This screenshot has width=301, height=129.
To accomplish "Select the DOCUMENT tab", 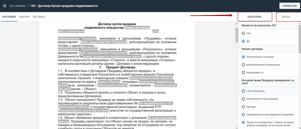I will pos(9,17).
